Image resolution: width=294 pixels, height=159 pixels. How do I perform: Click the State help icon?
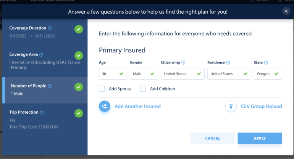pos(266,63)
